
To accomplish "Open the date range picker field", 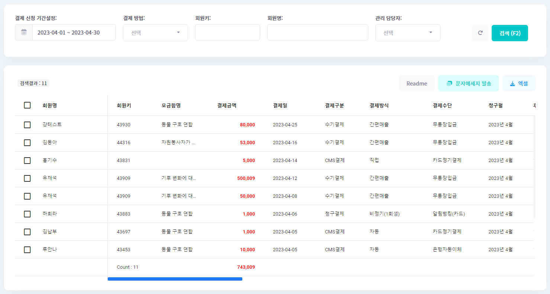I will coord(74,33).
